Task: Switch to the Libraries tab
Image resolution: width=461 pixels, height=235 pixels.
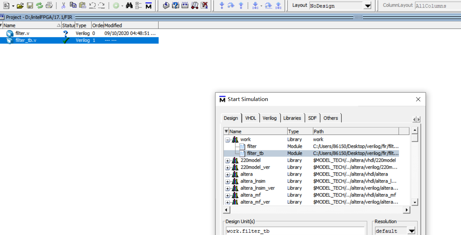Action: (x=292, y=118)
